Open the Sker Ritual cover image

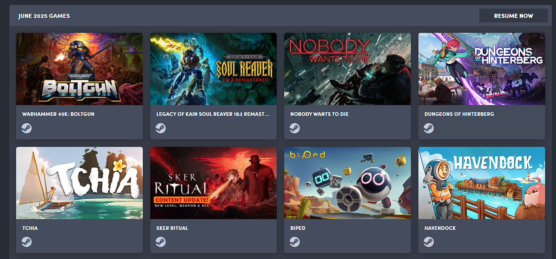pyautogui.click(x=214, y=183)
